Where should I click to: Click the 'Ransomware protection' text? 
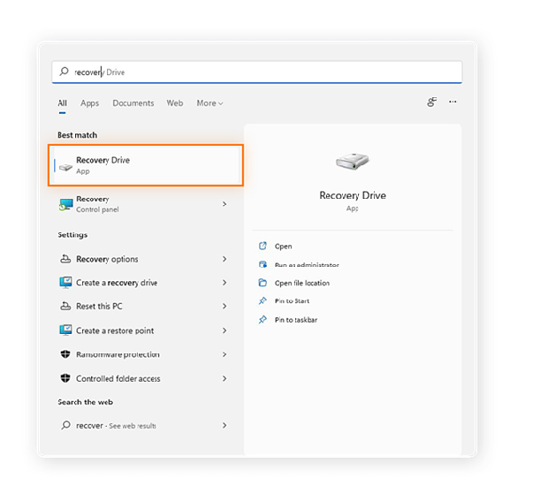pos(118,354)
